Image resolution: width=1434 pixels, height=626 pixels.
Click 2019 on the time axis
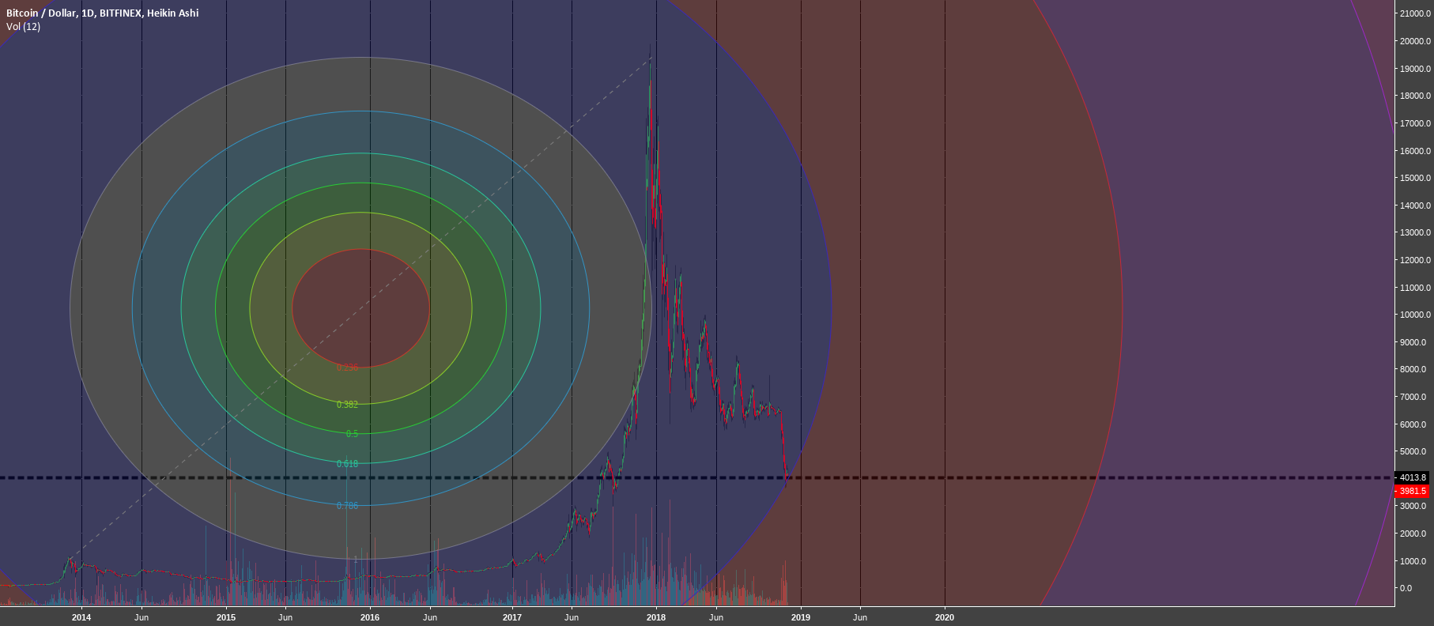[801, 617]
